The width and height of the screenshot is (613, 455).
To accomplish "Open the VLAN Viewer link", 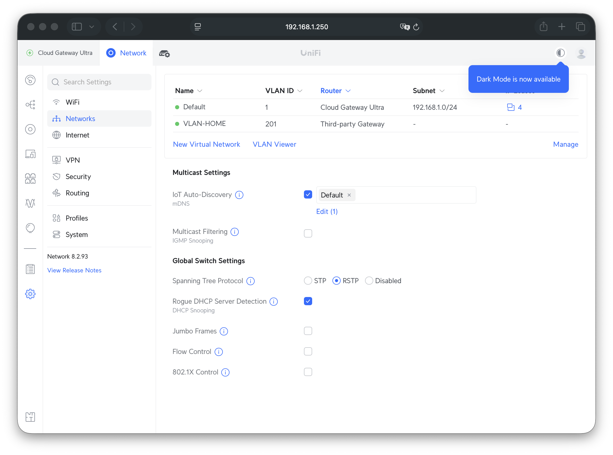I will click(274, 144).
